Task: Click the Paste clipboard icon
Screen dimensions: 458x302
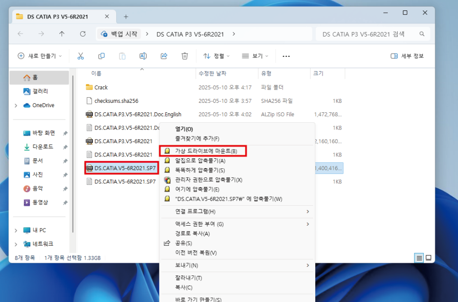Action: coord(122,56)
